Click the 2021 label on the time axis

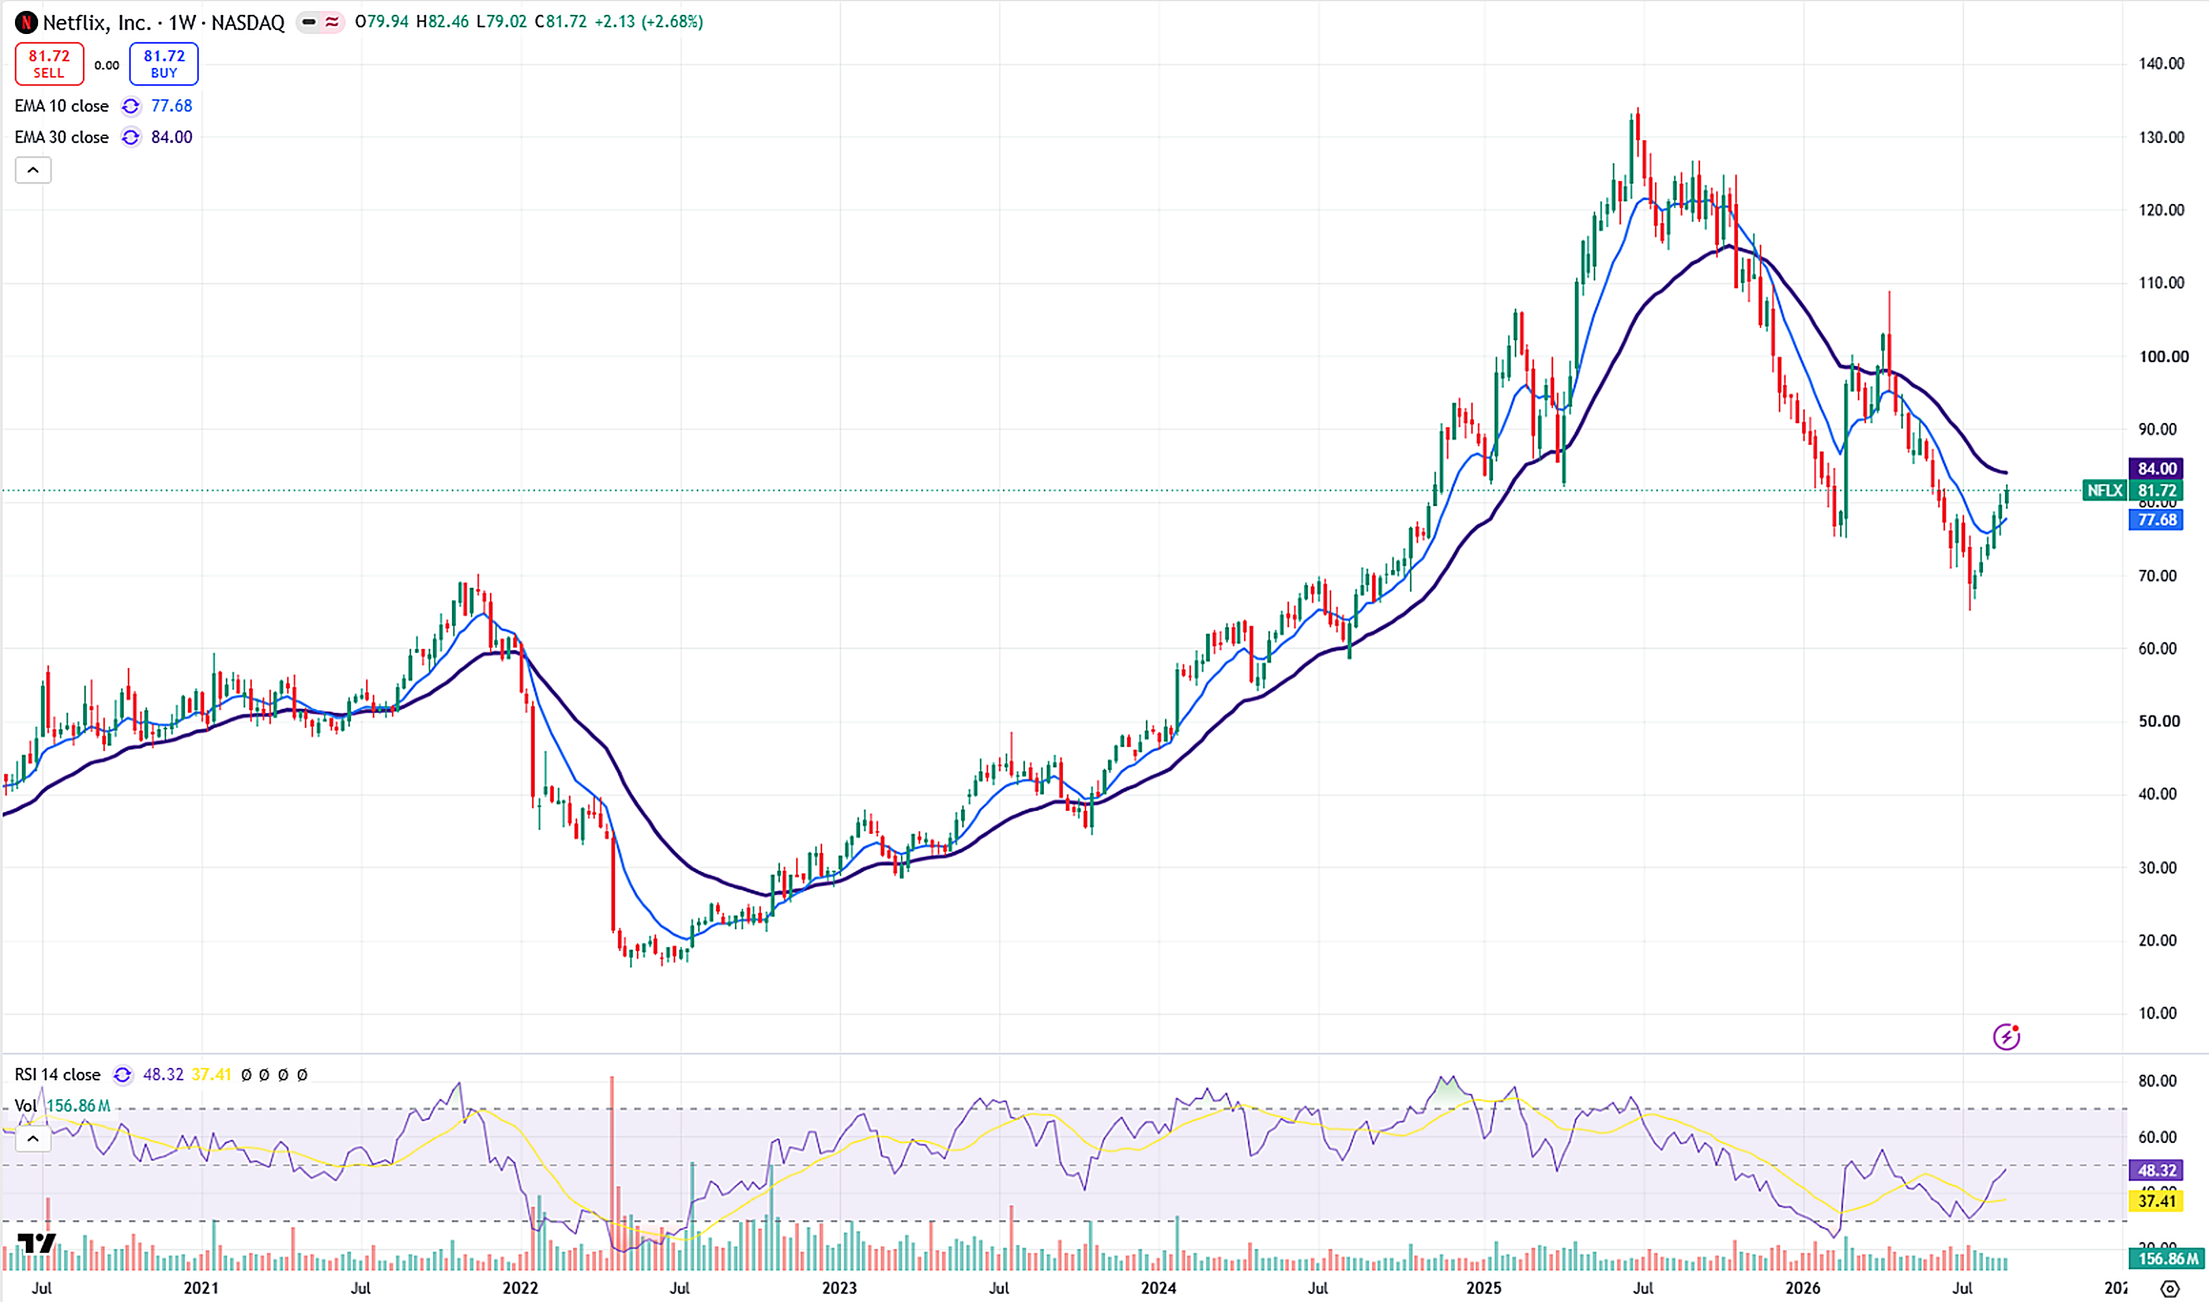coord(201,1288)
